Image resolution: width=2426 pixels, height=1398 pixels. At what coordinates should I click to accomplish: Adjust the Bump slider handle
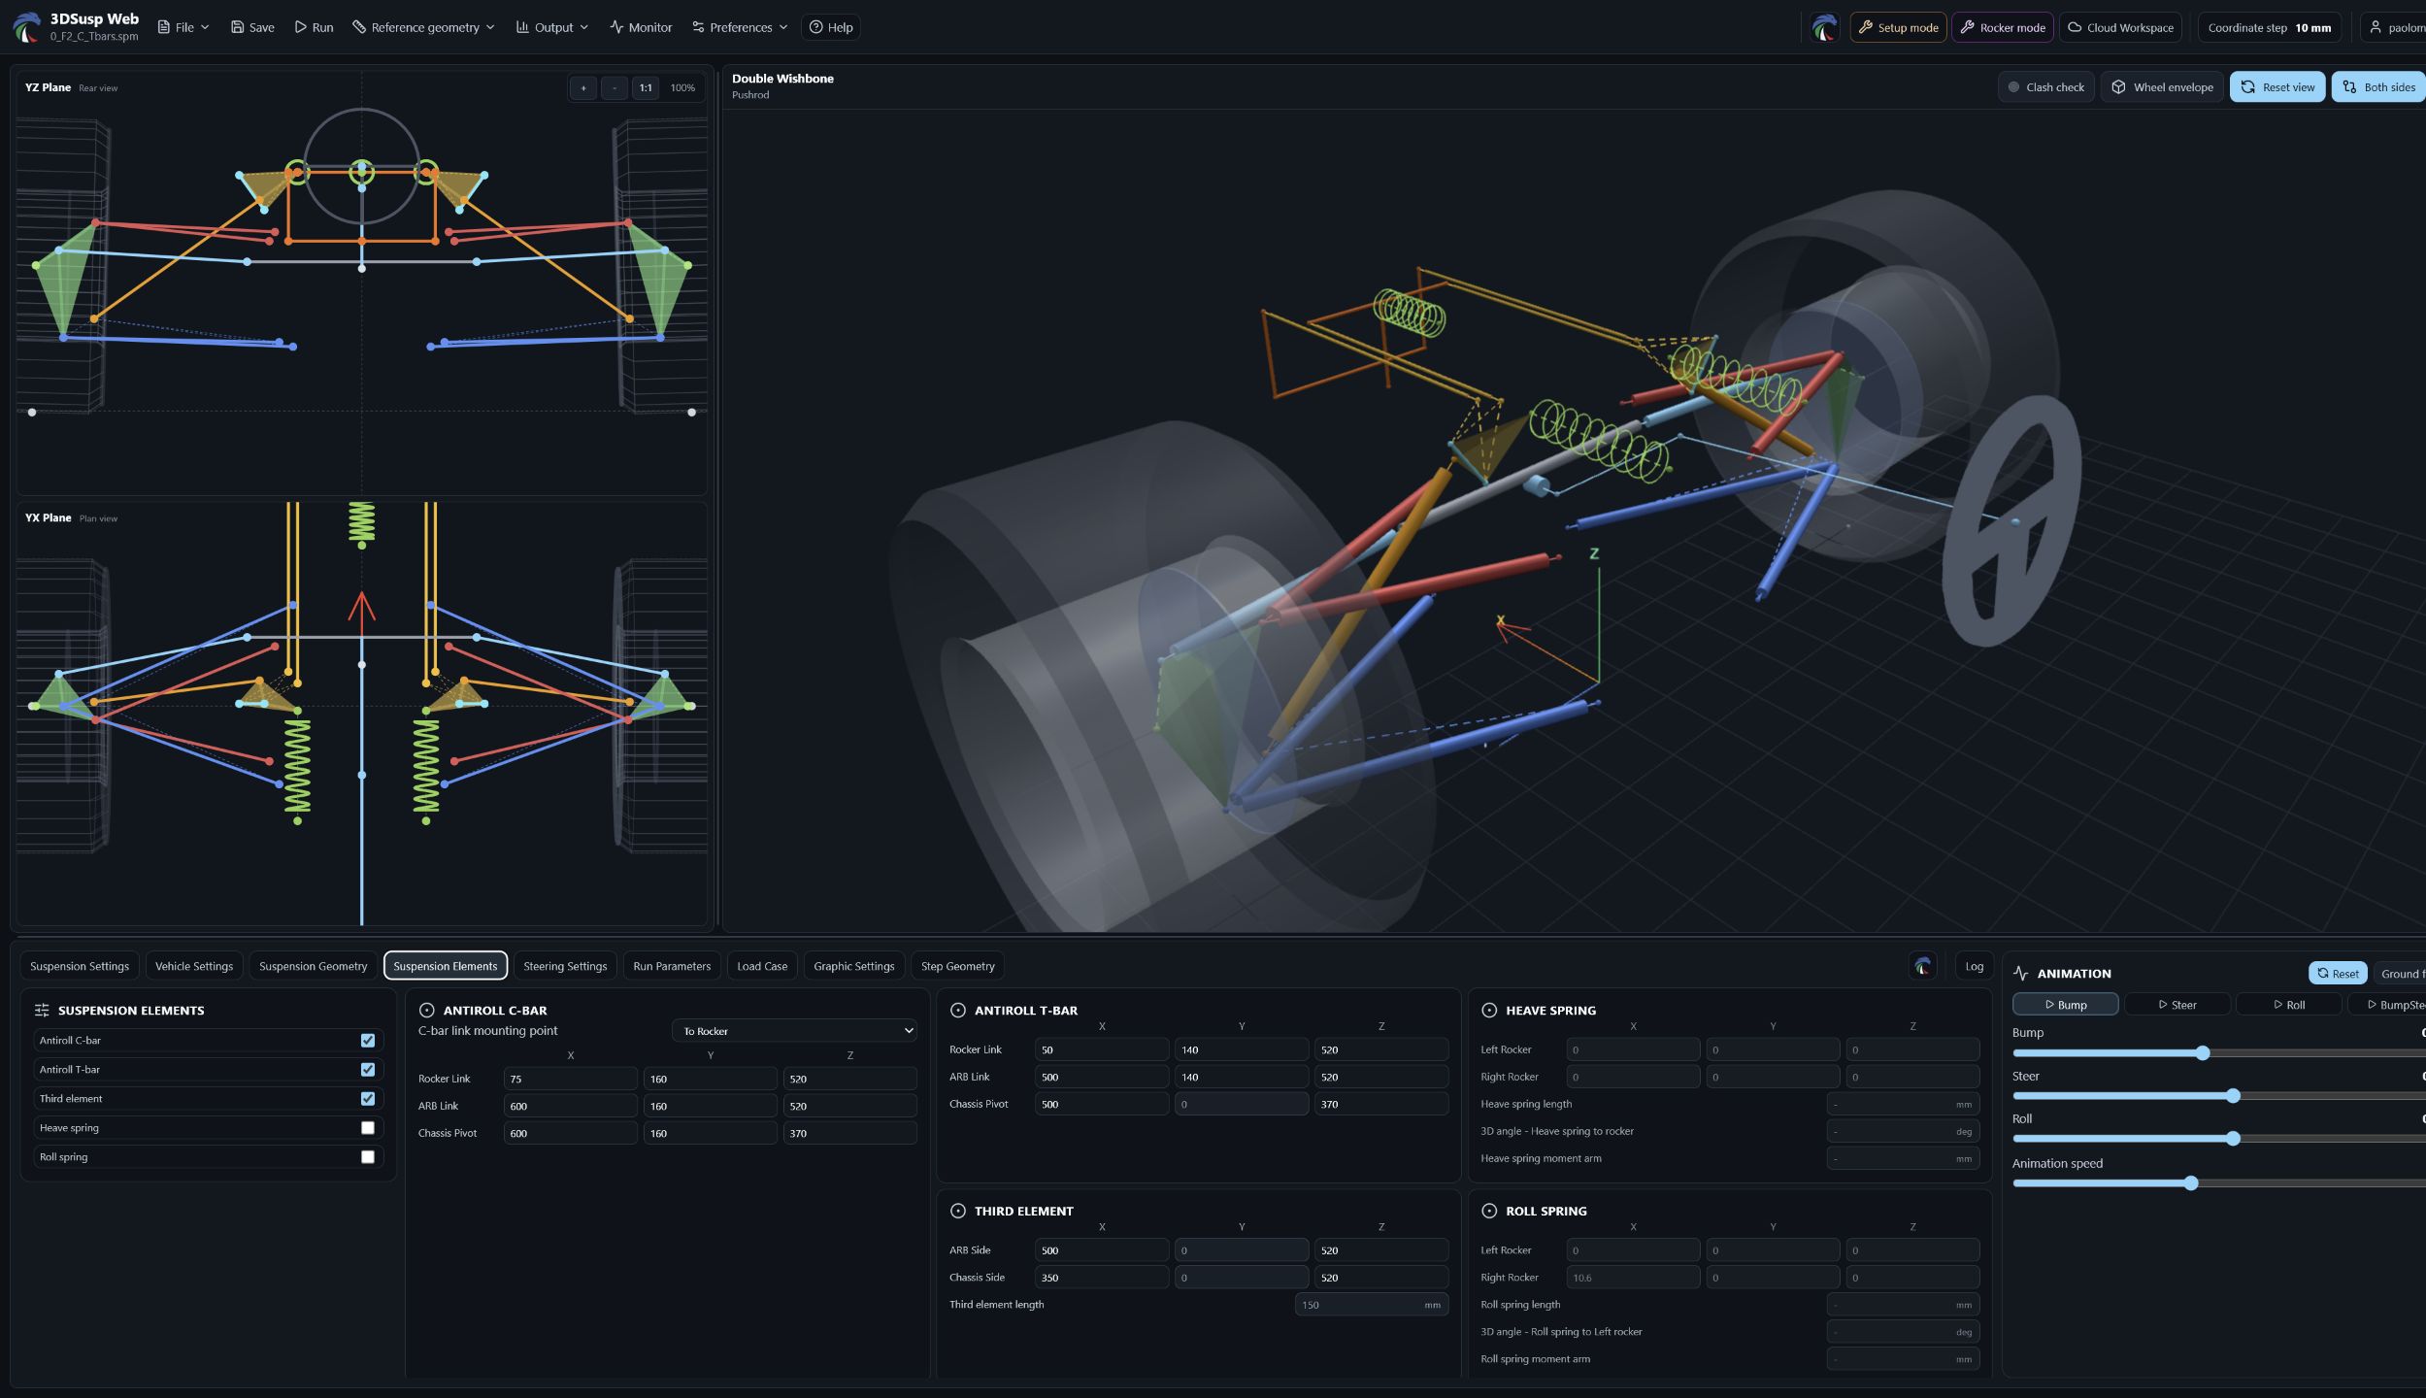[2203, 1052]
